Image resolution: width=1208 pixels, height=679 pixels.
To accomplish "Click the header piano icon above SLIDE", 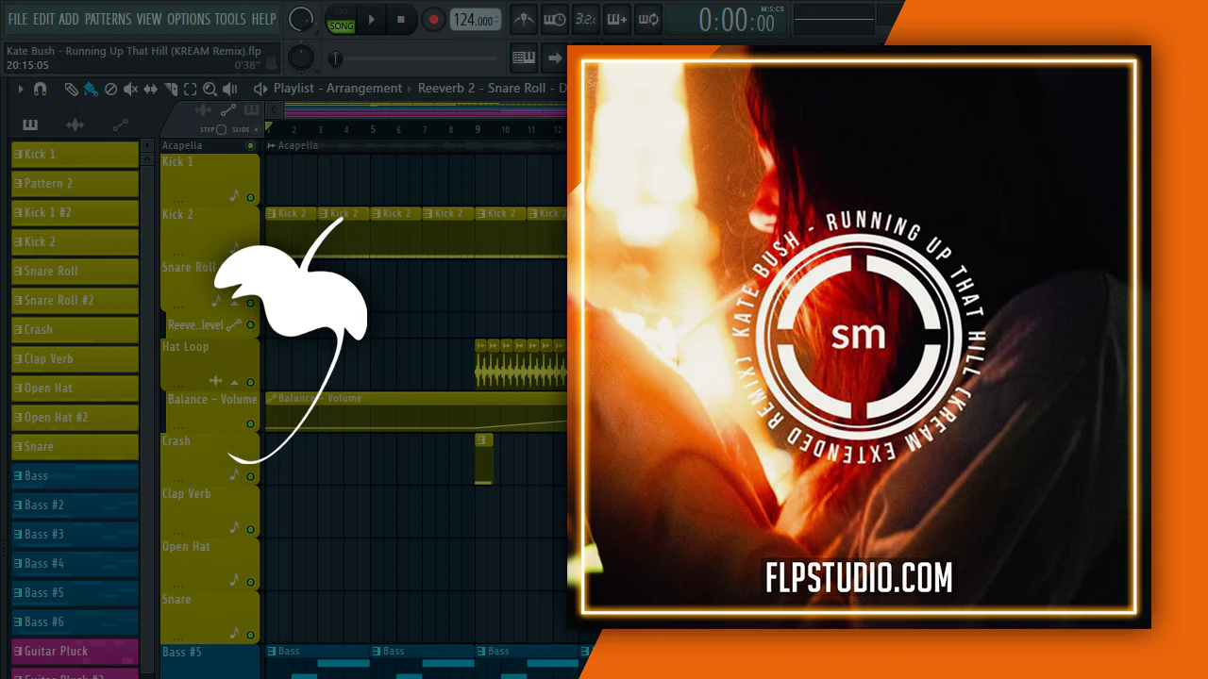I will [x=251, y=110].
